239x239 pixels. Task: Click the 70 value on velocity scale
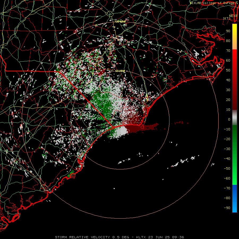coord(228,51)
